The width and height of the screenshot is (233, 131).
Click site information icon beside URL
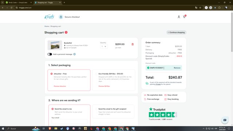pyautogui.click(x=17, y=8)
